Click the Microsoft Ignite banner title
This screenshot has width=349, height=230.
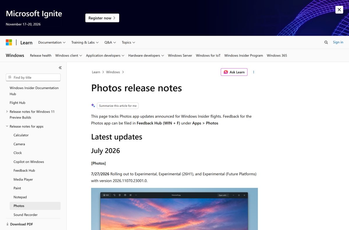34,14
